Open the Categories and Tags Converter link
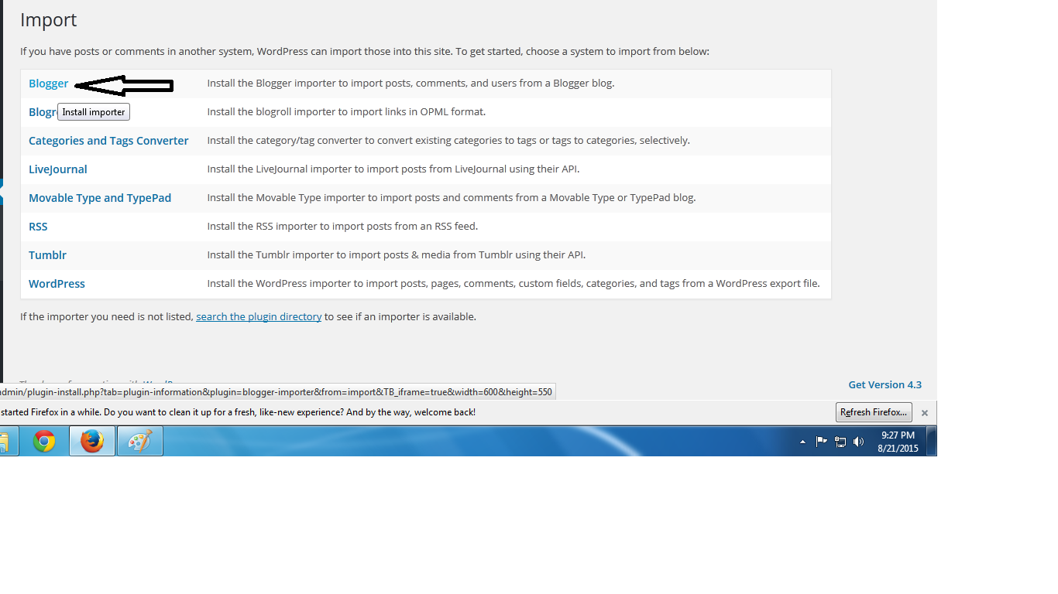This screenshot has height=594, width=1058. pos(108,141)
